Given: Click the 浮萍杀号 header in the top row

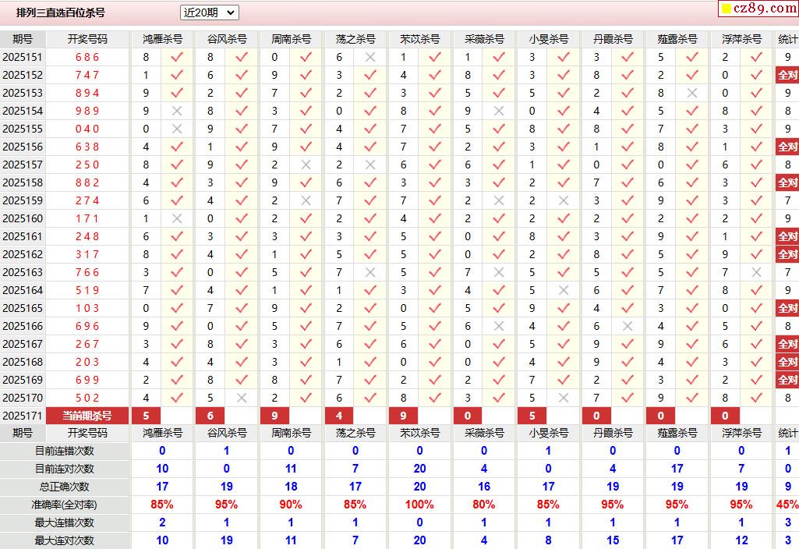Looking at the screenshot, I should [741, 39].
